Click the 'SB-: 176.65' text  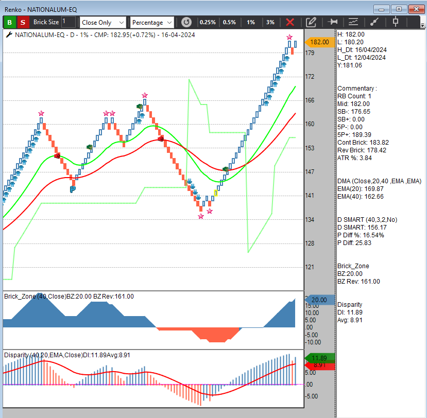tap(354, 112)
